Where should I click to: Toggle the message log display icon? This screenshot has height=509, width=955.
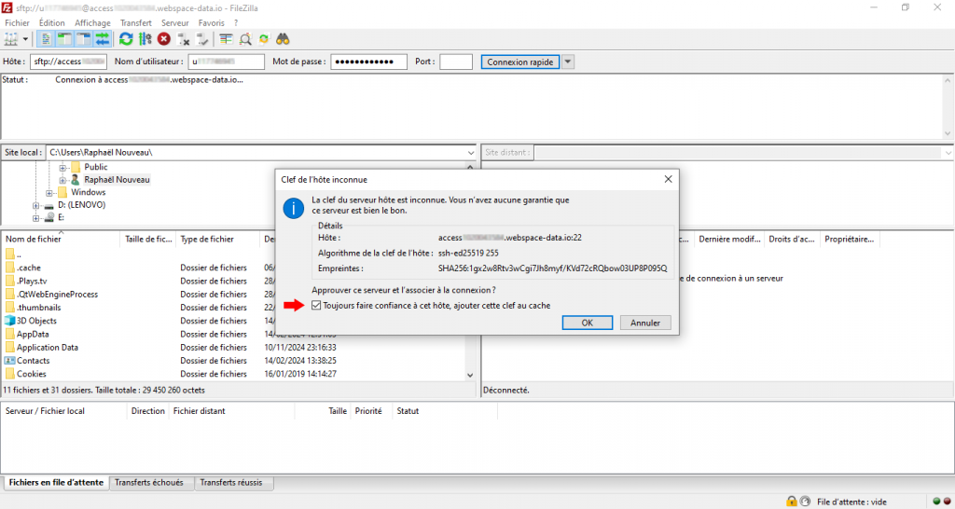[x=46, y=39]
